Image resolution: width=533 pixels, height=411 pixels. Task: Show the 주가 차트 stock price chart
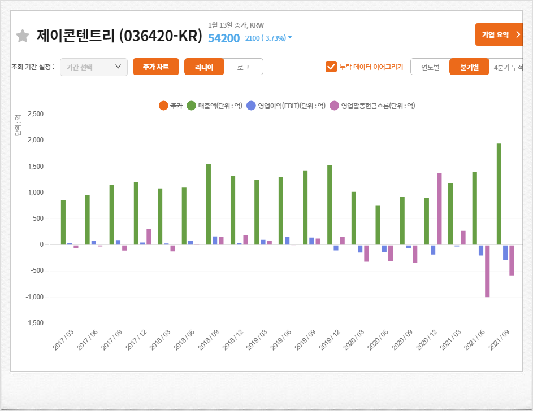[x=155, y=67]
